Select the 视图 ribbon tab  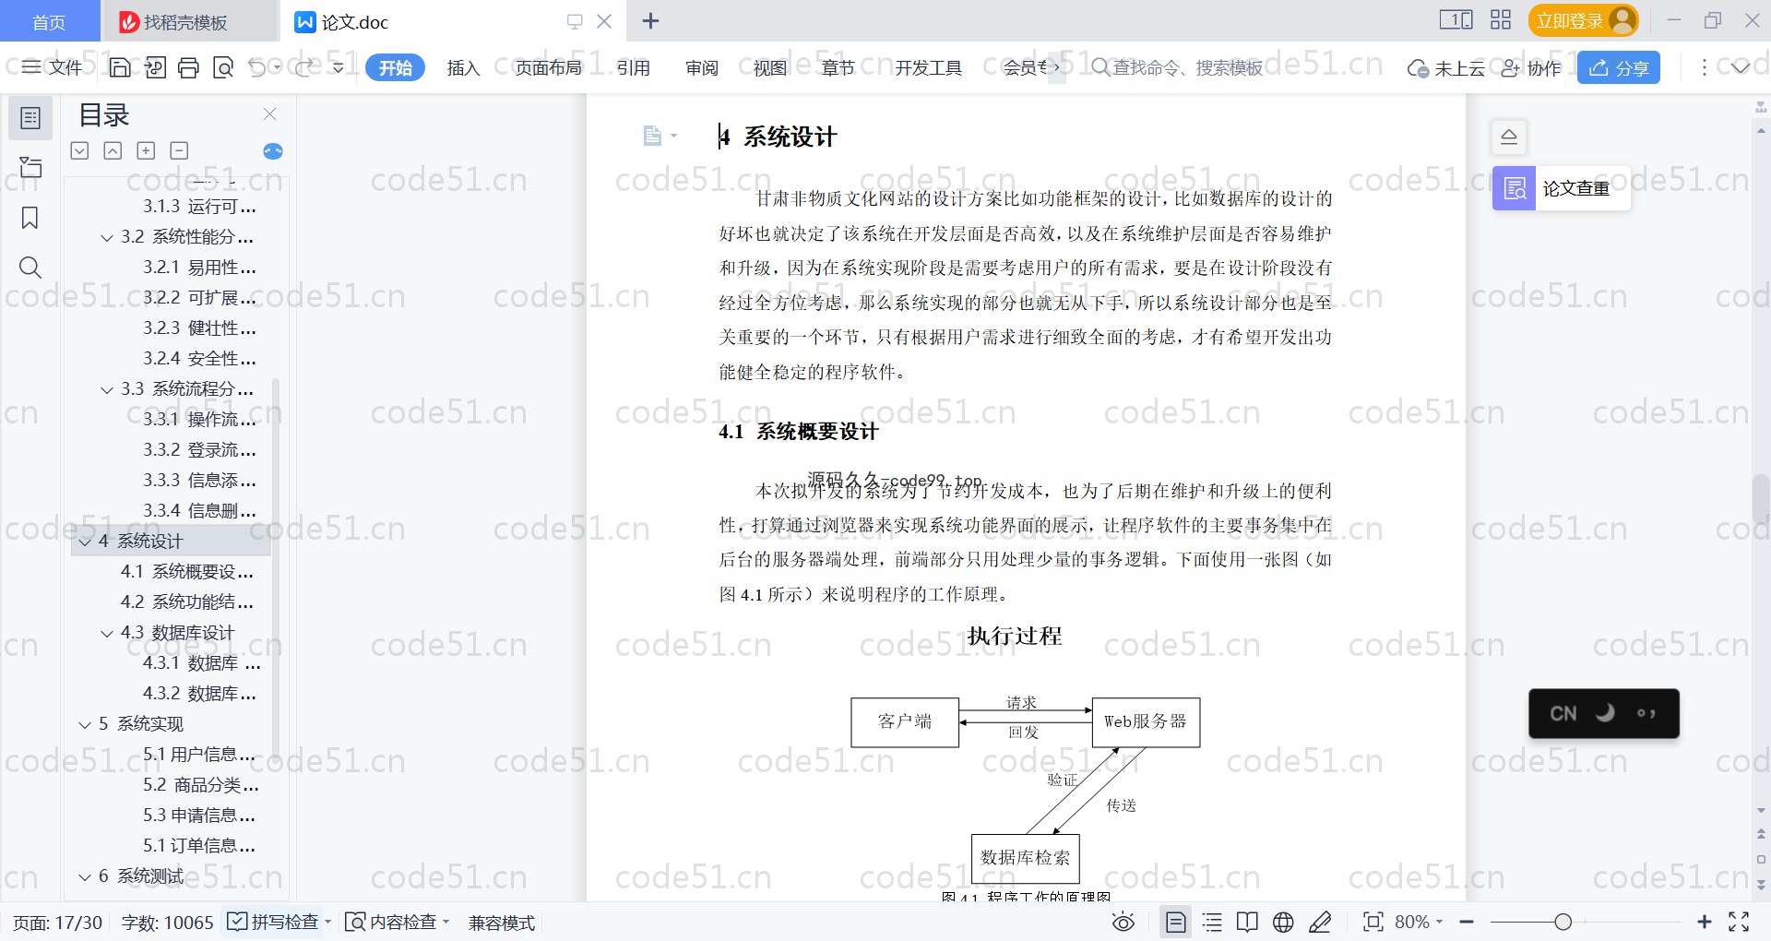point(770,67)
